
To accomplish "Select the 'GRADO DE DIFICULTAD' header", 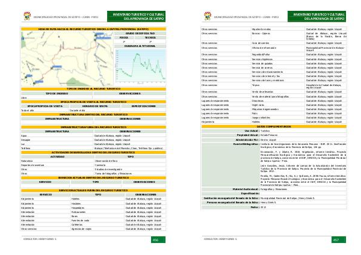I will pos(140,33).
